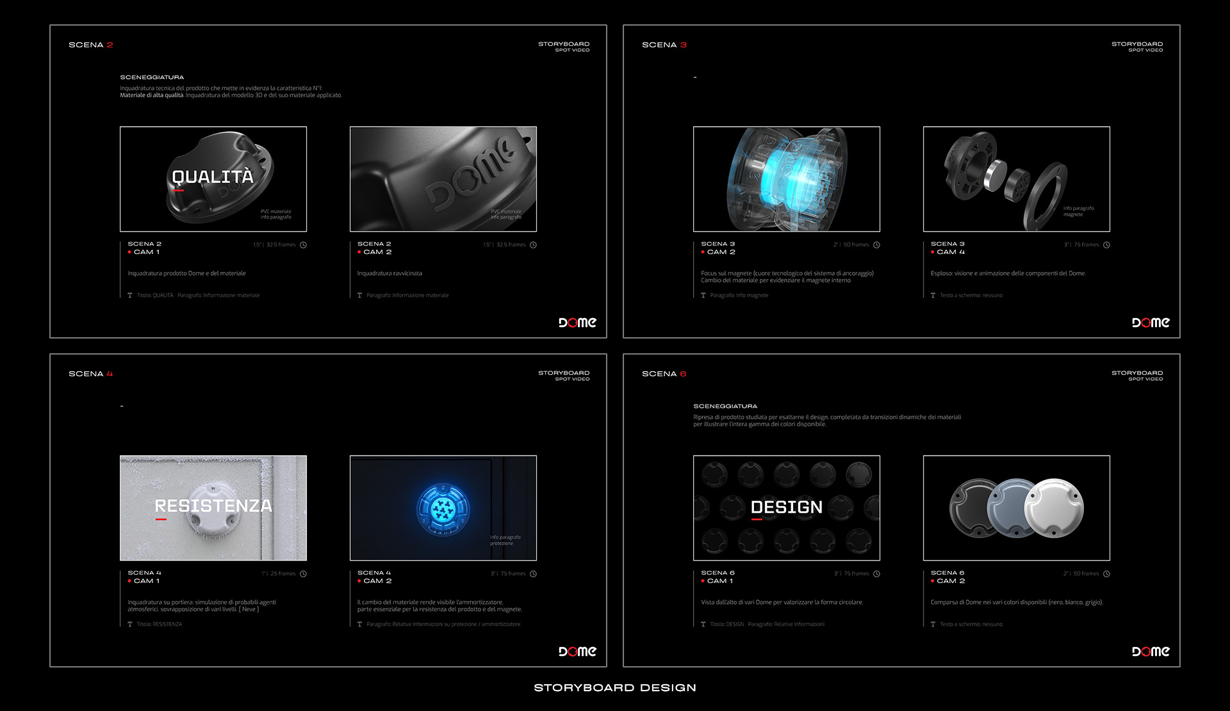The height and width of the screenshot is (711, 1230).
Task: Click 'STORYBOARD SPOT VIDEO' in the Scena 3 panel
Action: click(x=1137, y=47)
